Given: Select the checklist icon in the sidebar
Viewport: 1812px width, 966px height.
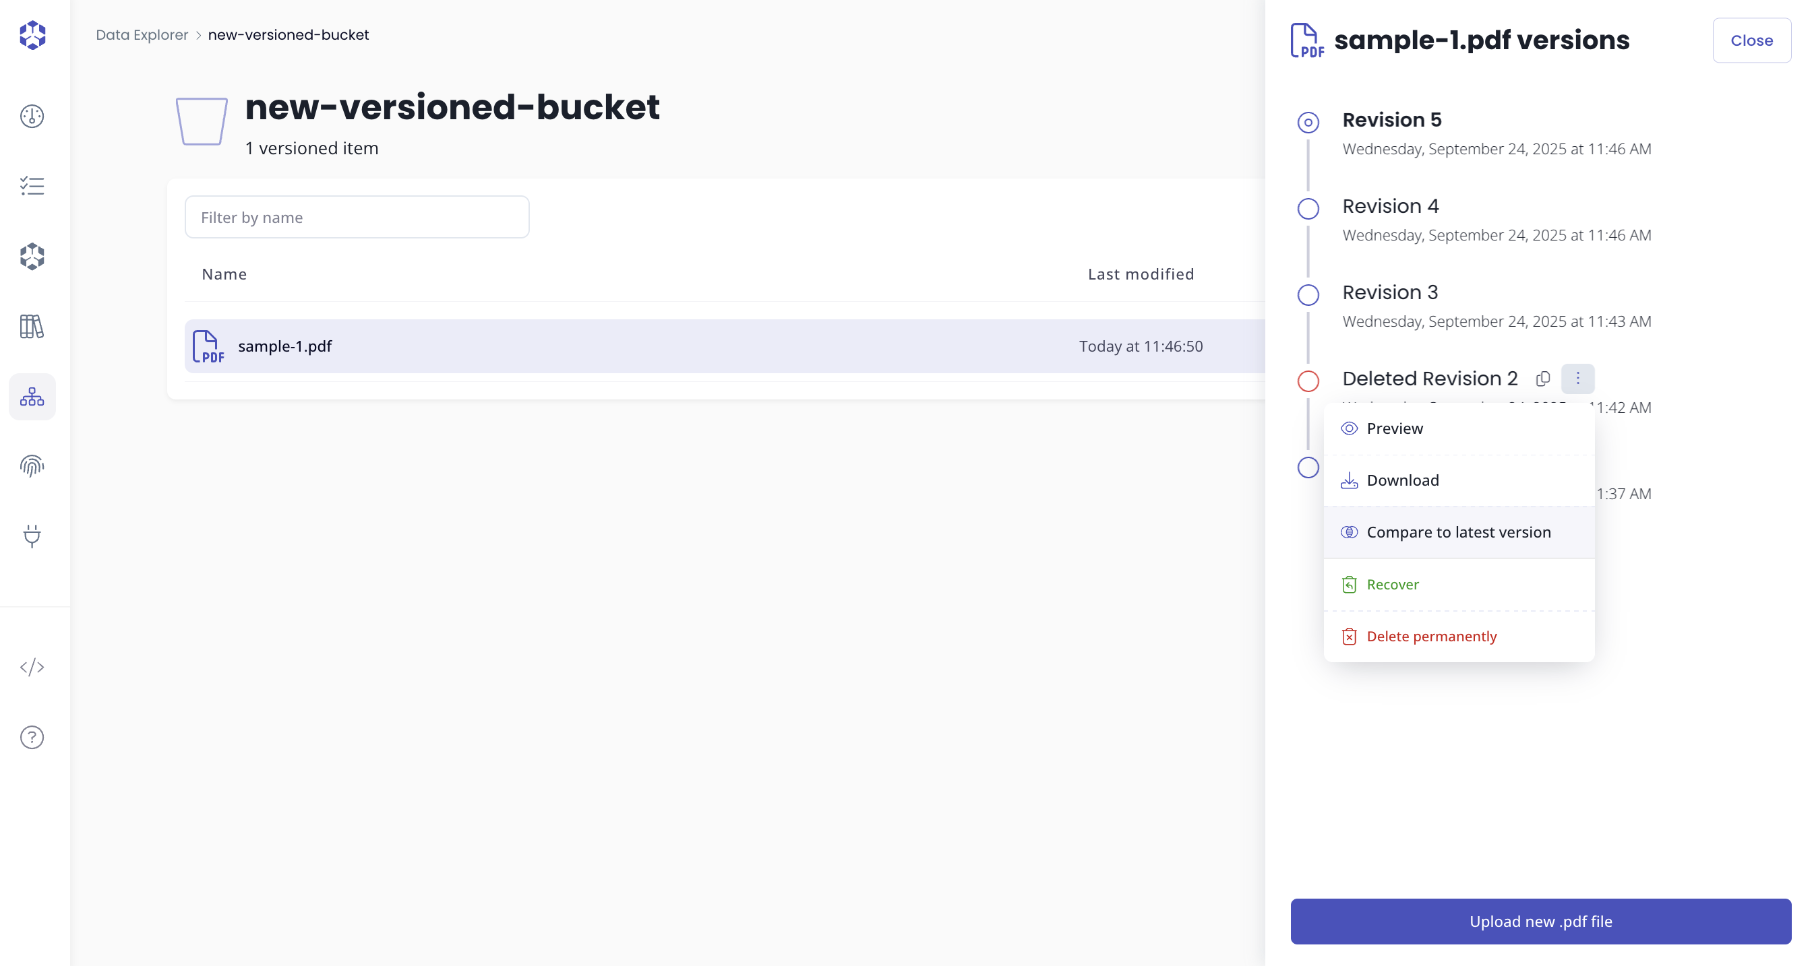Looking at the screenshot, I should click(x=32, y=186).
